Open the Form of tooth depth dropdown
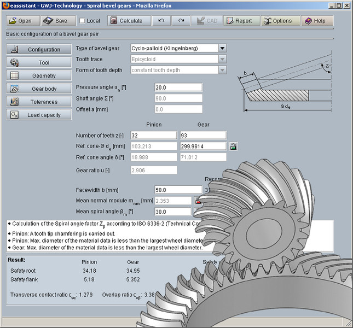The image size is (353, 328). (x=222, y=70)
